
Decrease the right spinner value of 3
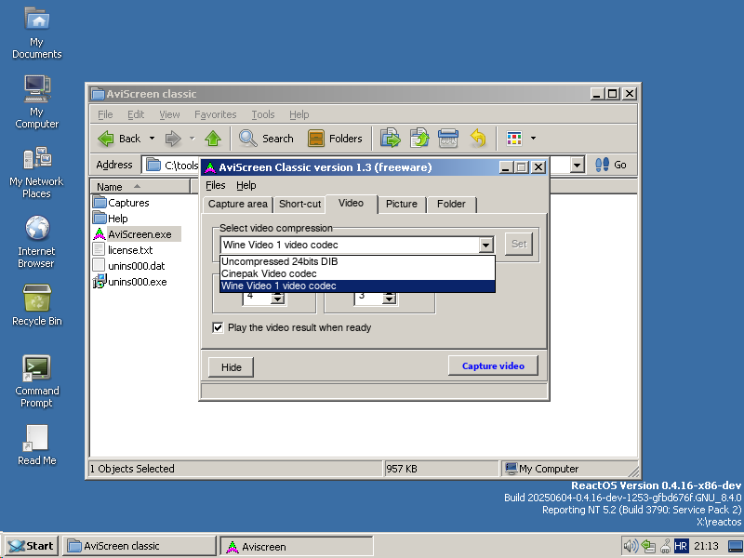(x=389, y=300)
